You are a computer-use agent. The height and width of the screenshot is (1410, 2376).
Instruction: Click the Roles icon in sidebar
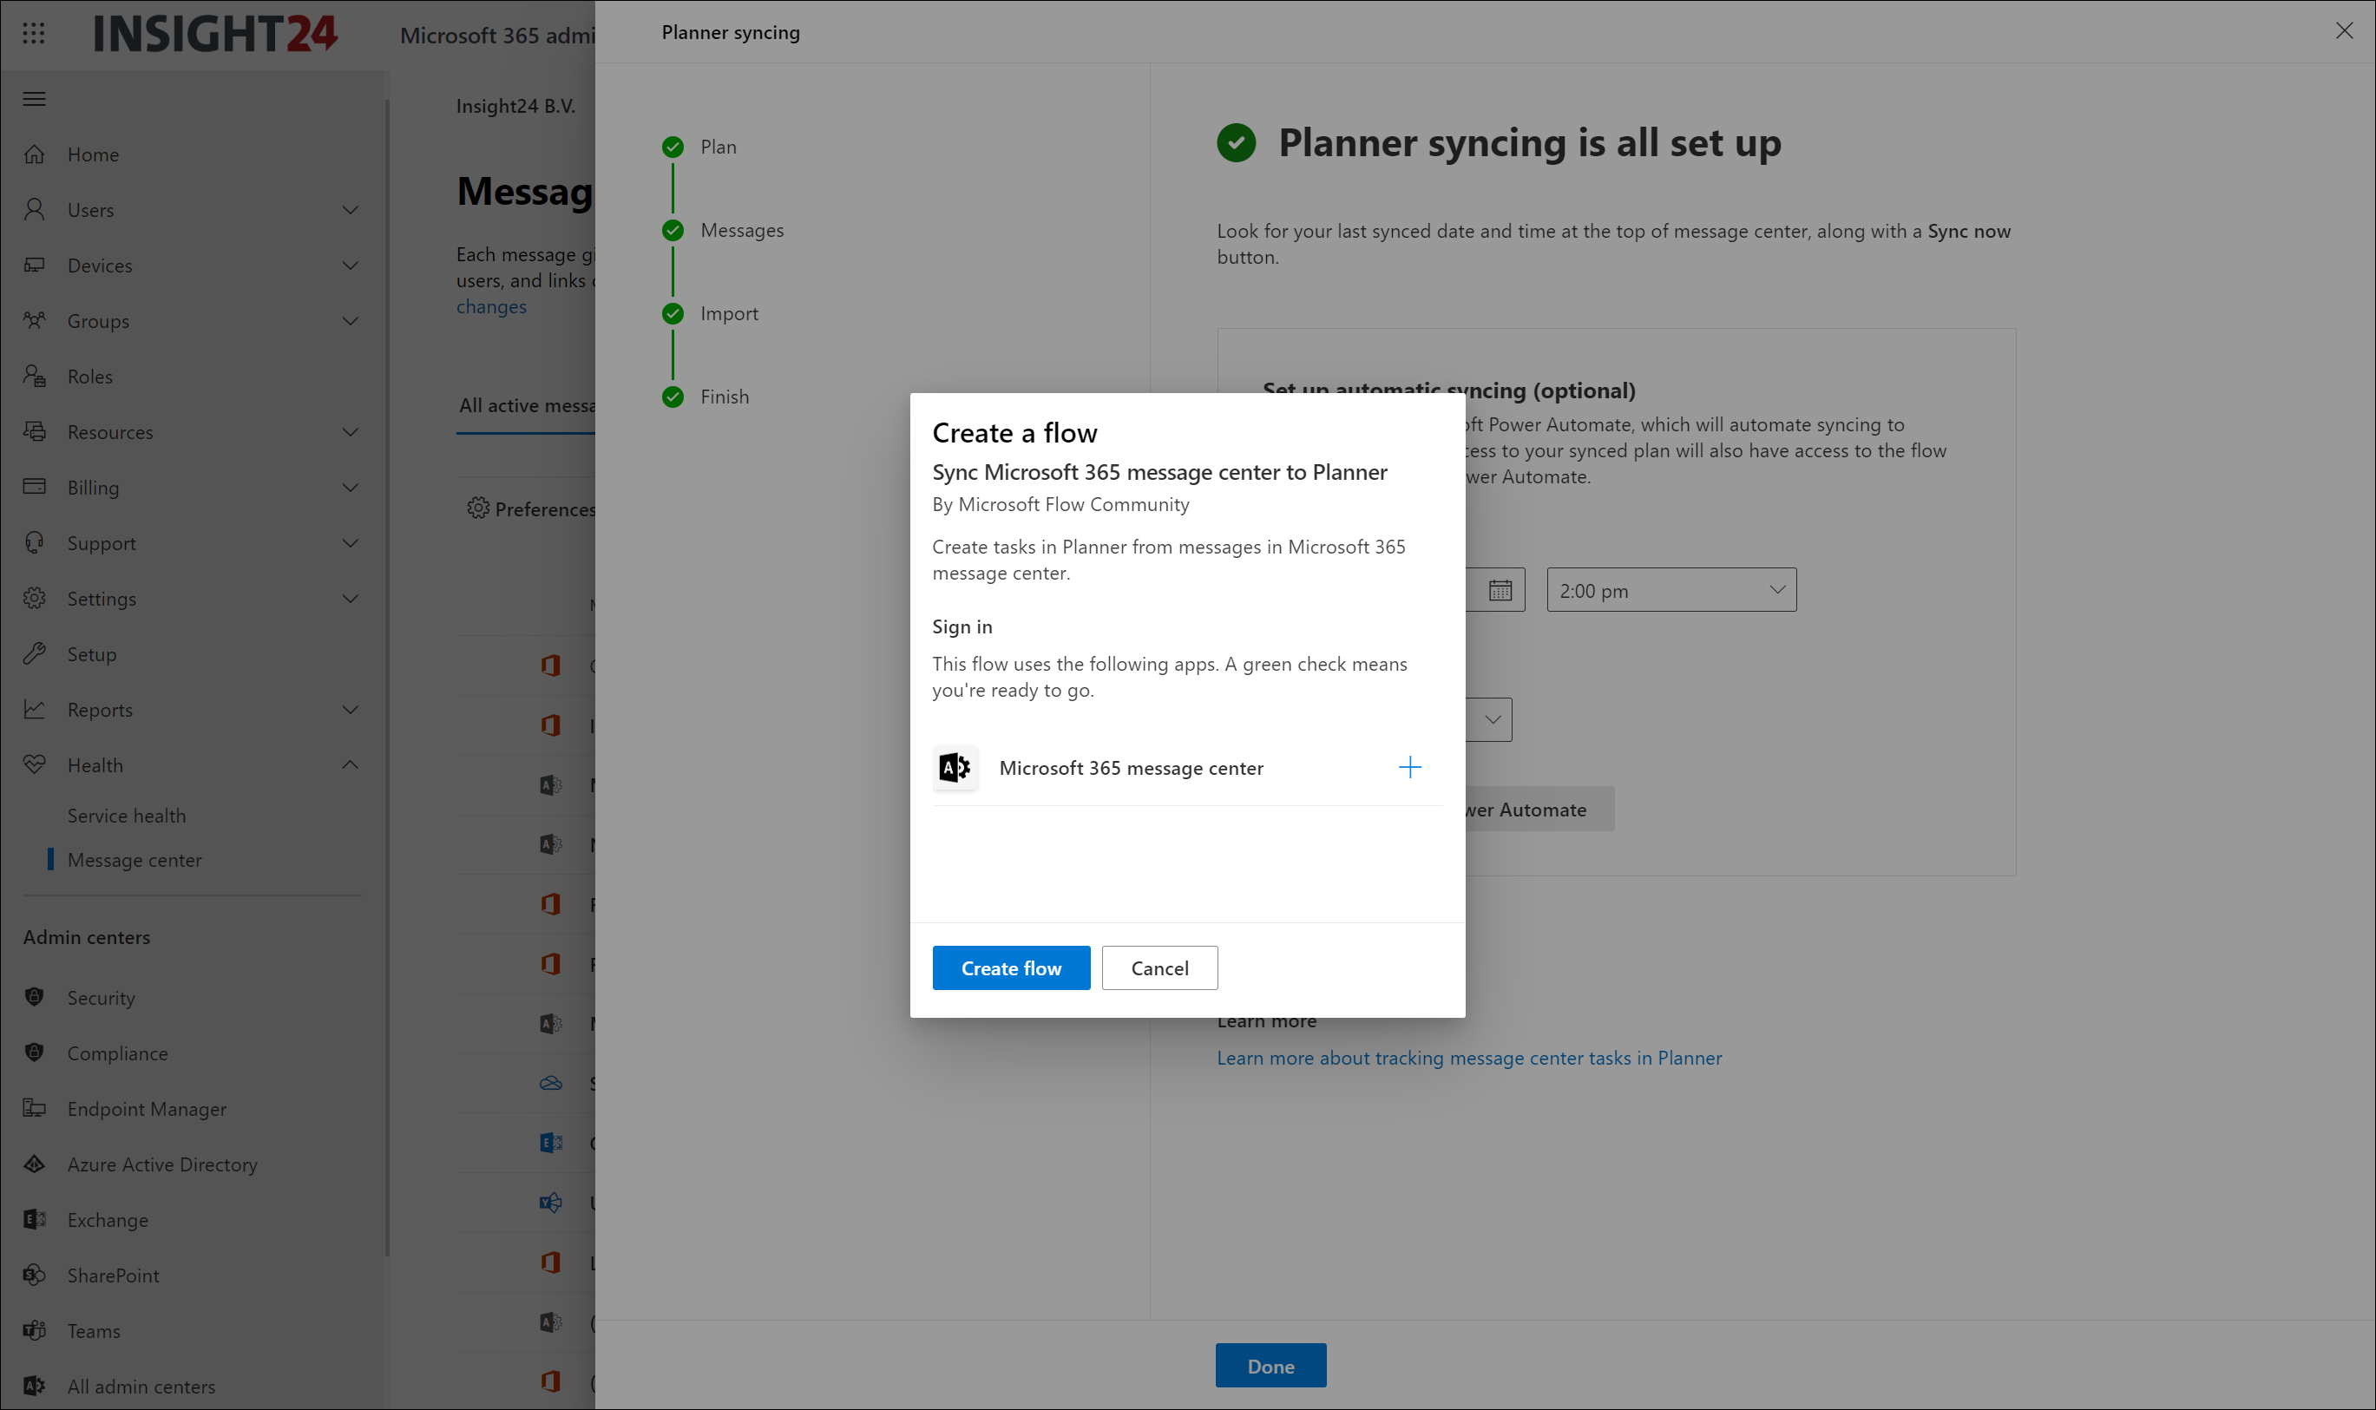pos(34,377)
